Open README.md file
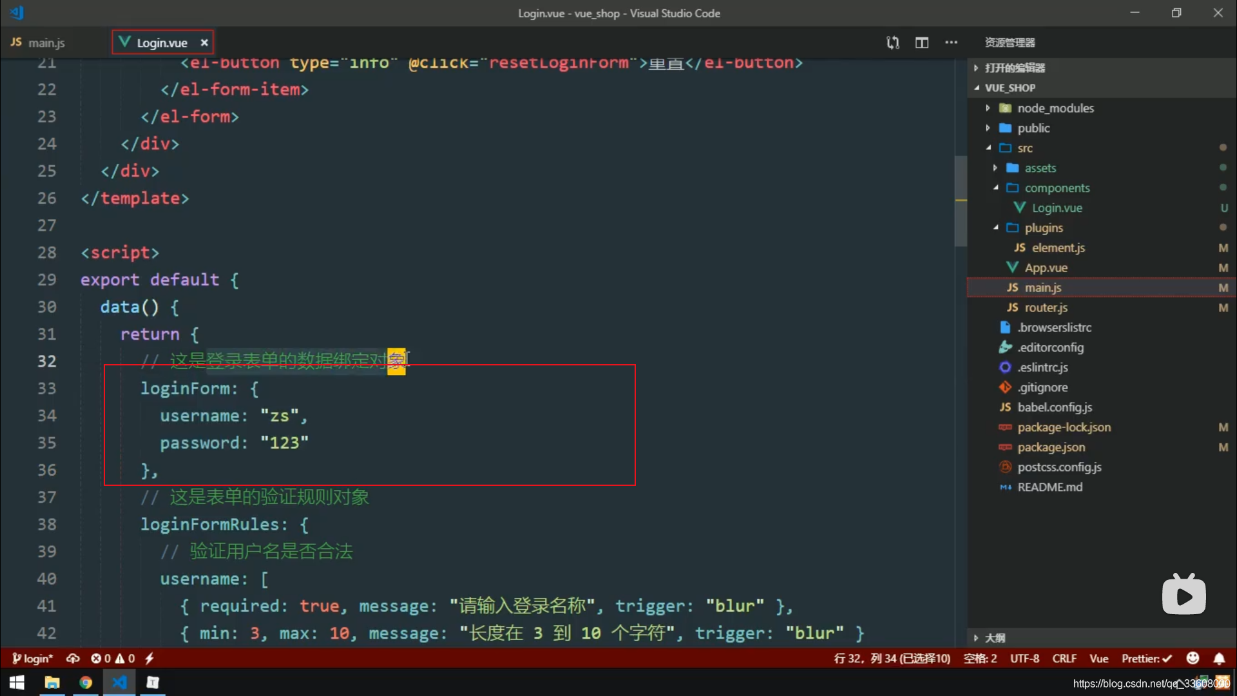 [1050, 488]
